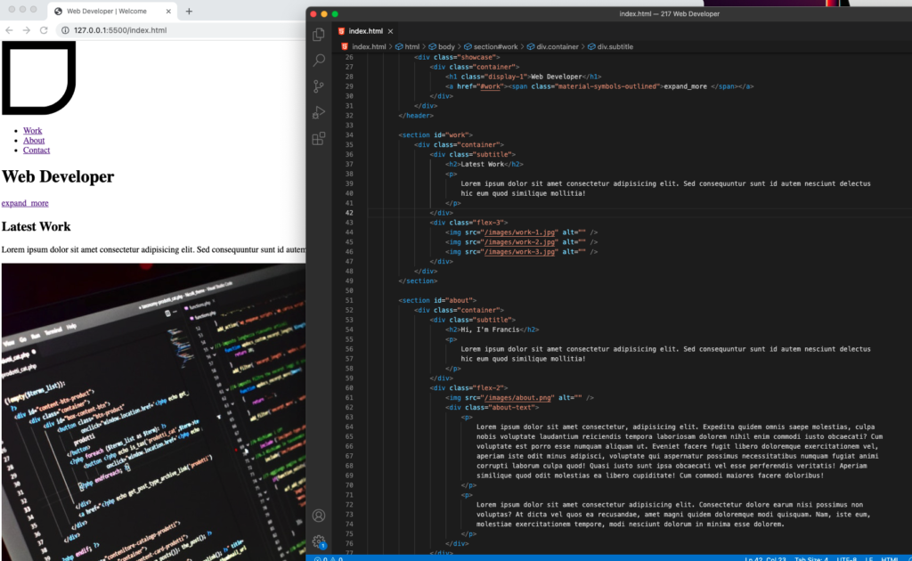This screenshot has width=912, height=561.
Task: Click the section id="about" line in code
Action: coord(437,301)
